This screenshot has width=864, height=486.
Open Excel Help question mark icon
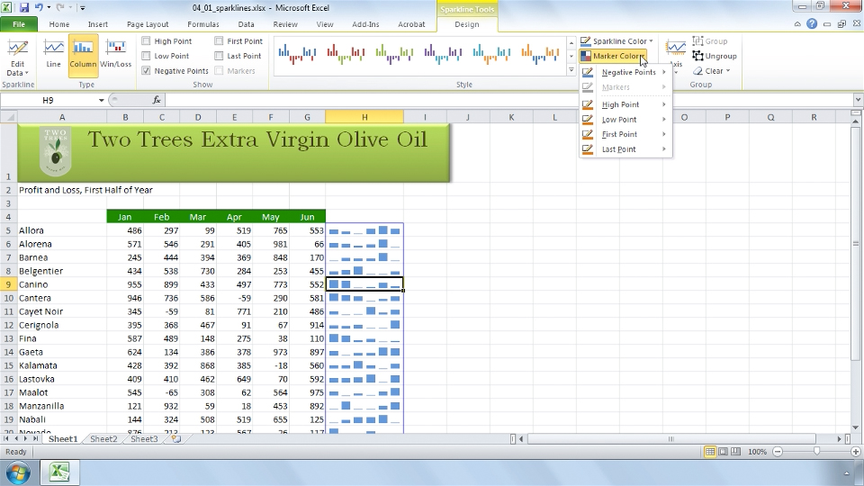pyautogui.click(x=812, y=23)
